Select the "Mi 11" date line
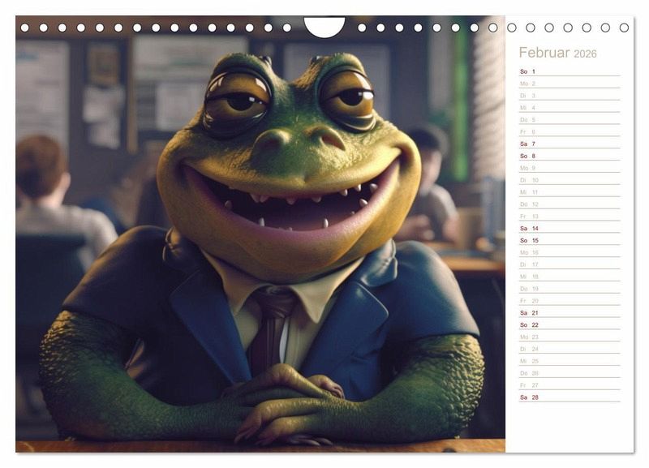This screenshot has height=468, width=649. pos(568,192)
